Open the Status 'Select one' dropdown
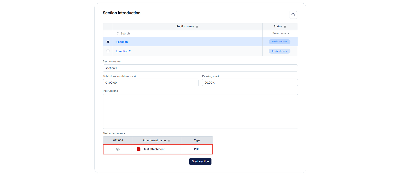The image size is (401, 181). coord(279,33)
